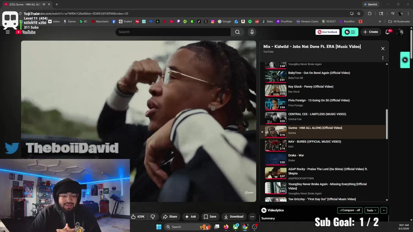
Task: Open the Windows Start menu
Action: [x=159, y=227]
